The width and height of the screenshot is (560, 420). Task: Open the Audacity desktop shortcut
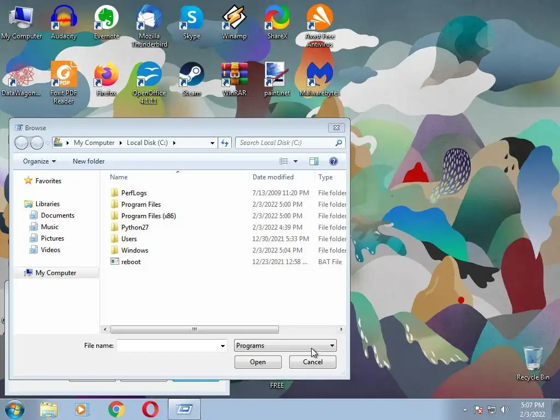click(x=63, y=21)
